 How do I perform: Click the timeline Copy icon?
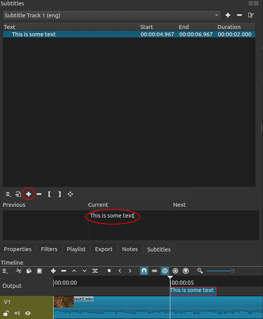click(29, 271)
